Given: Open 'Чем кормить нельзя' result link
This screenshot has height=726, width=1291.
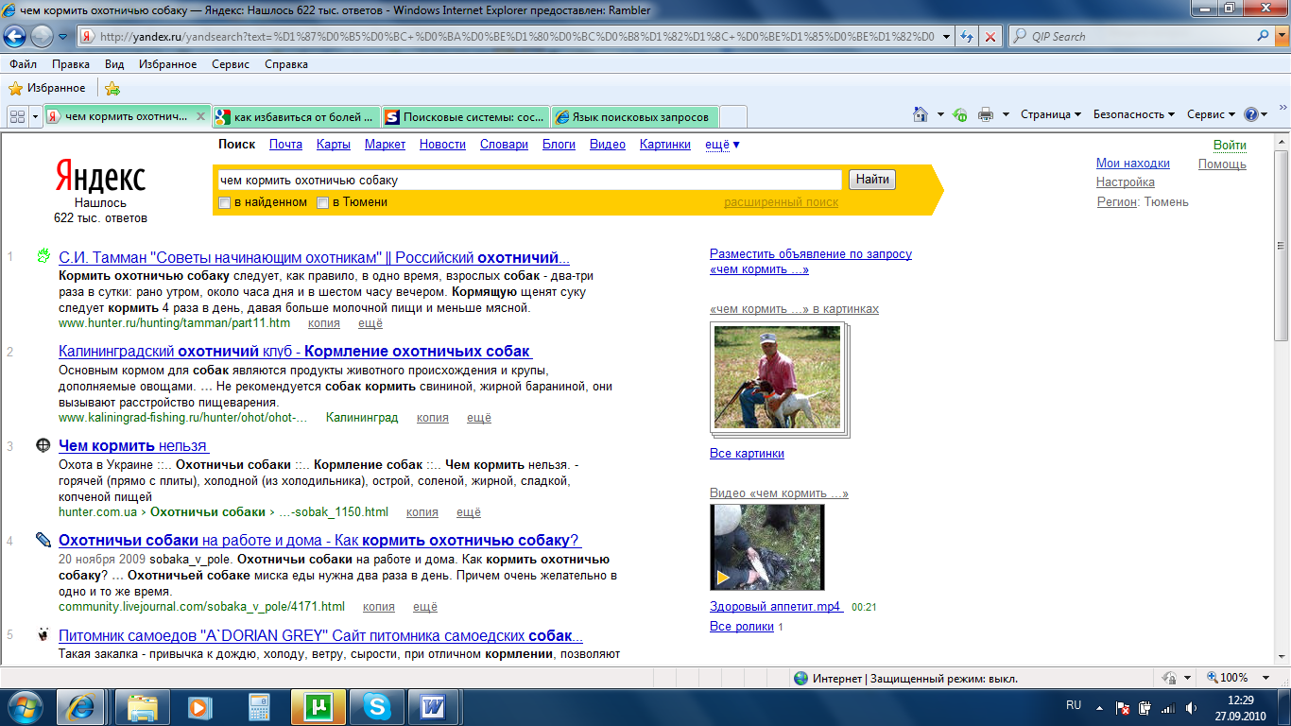Looking at the screenshot, I should point(133,446).
